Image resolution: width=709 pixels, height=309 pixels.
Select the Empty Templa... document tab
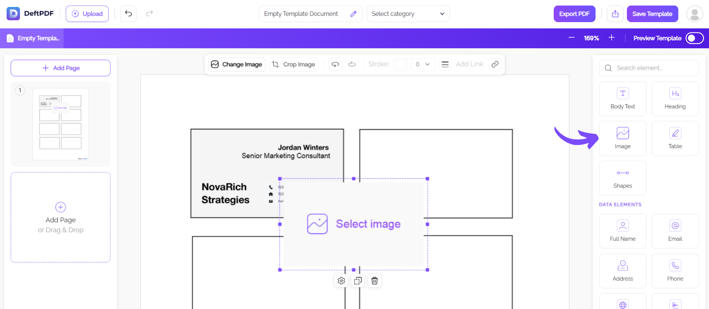pos(32,39)
